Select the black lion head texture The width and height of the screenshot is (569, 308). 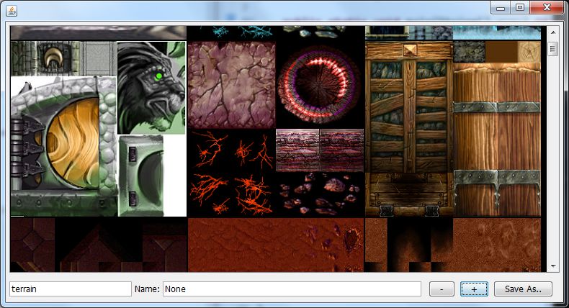(x=152, y=87)
